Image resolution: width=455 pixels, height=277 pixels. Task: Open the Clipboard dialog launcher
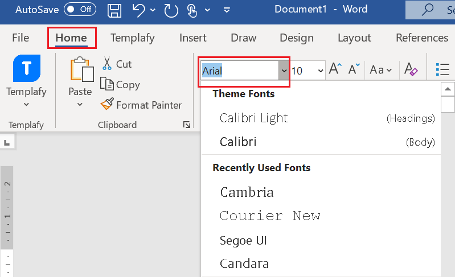[187, 125]
